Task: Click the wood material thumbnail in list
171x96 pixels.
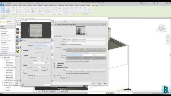Action: (18, 33)
